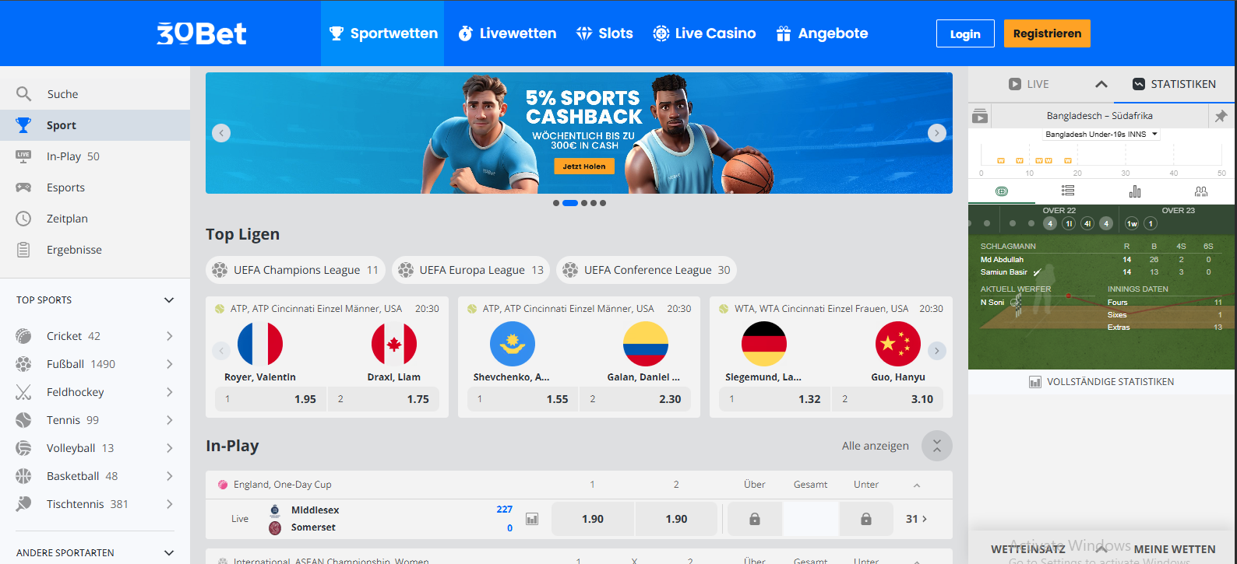The height and width of the screenshot is (564, 1237).
Task: Select the last banner carousel dot
Action: click(x=603, y=203)
